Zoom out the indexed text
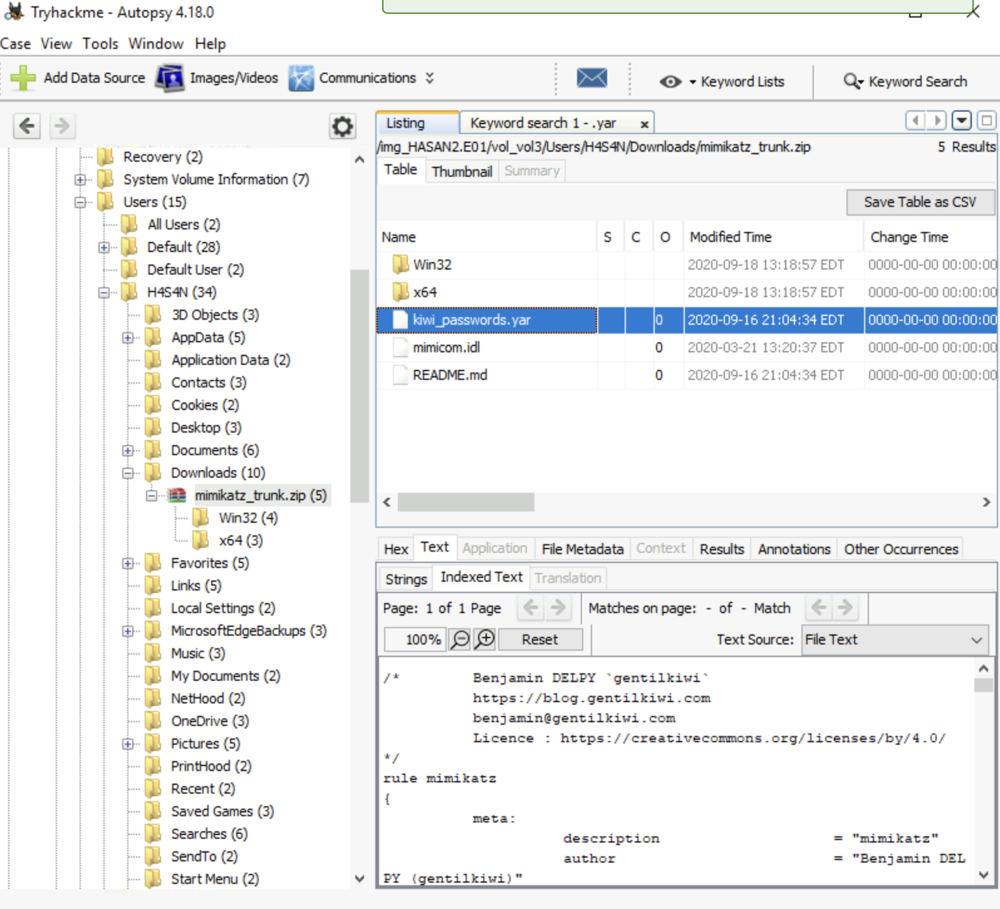The height and width of the screenshot is (909, 1000). click(461, 639)
